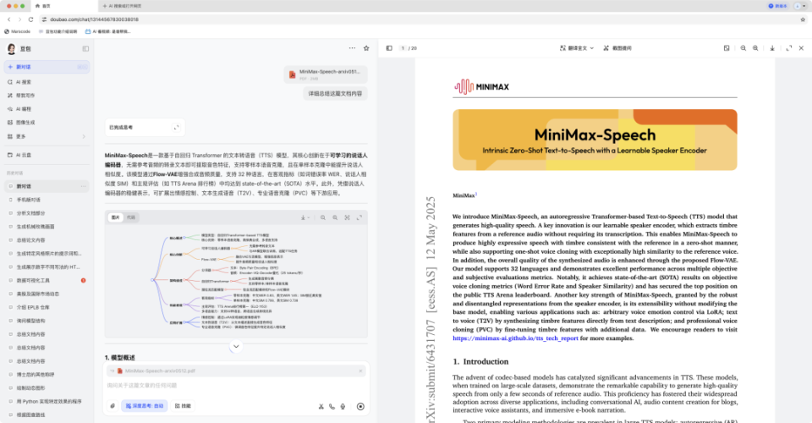Open the mind map download dropdown

tap(305, 217)
